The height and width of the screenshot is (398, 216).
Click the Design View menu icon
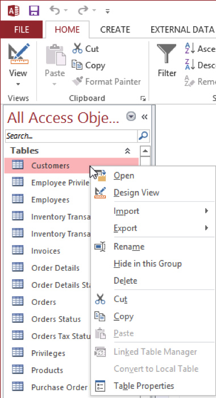pyautogui.click(x=100, y=192)
